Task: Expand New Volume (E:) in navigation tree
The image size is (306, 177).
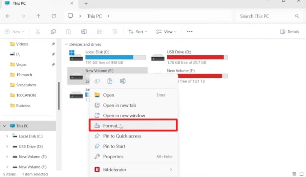Action: [x=7, y=157]
